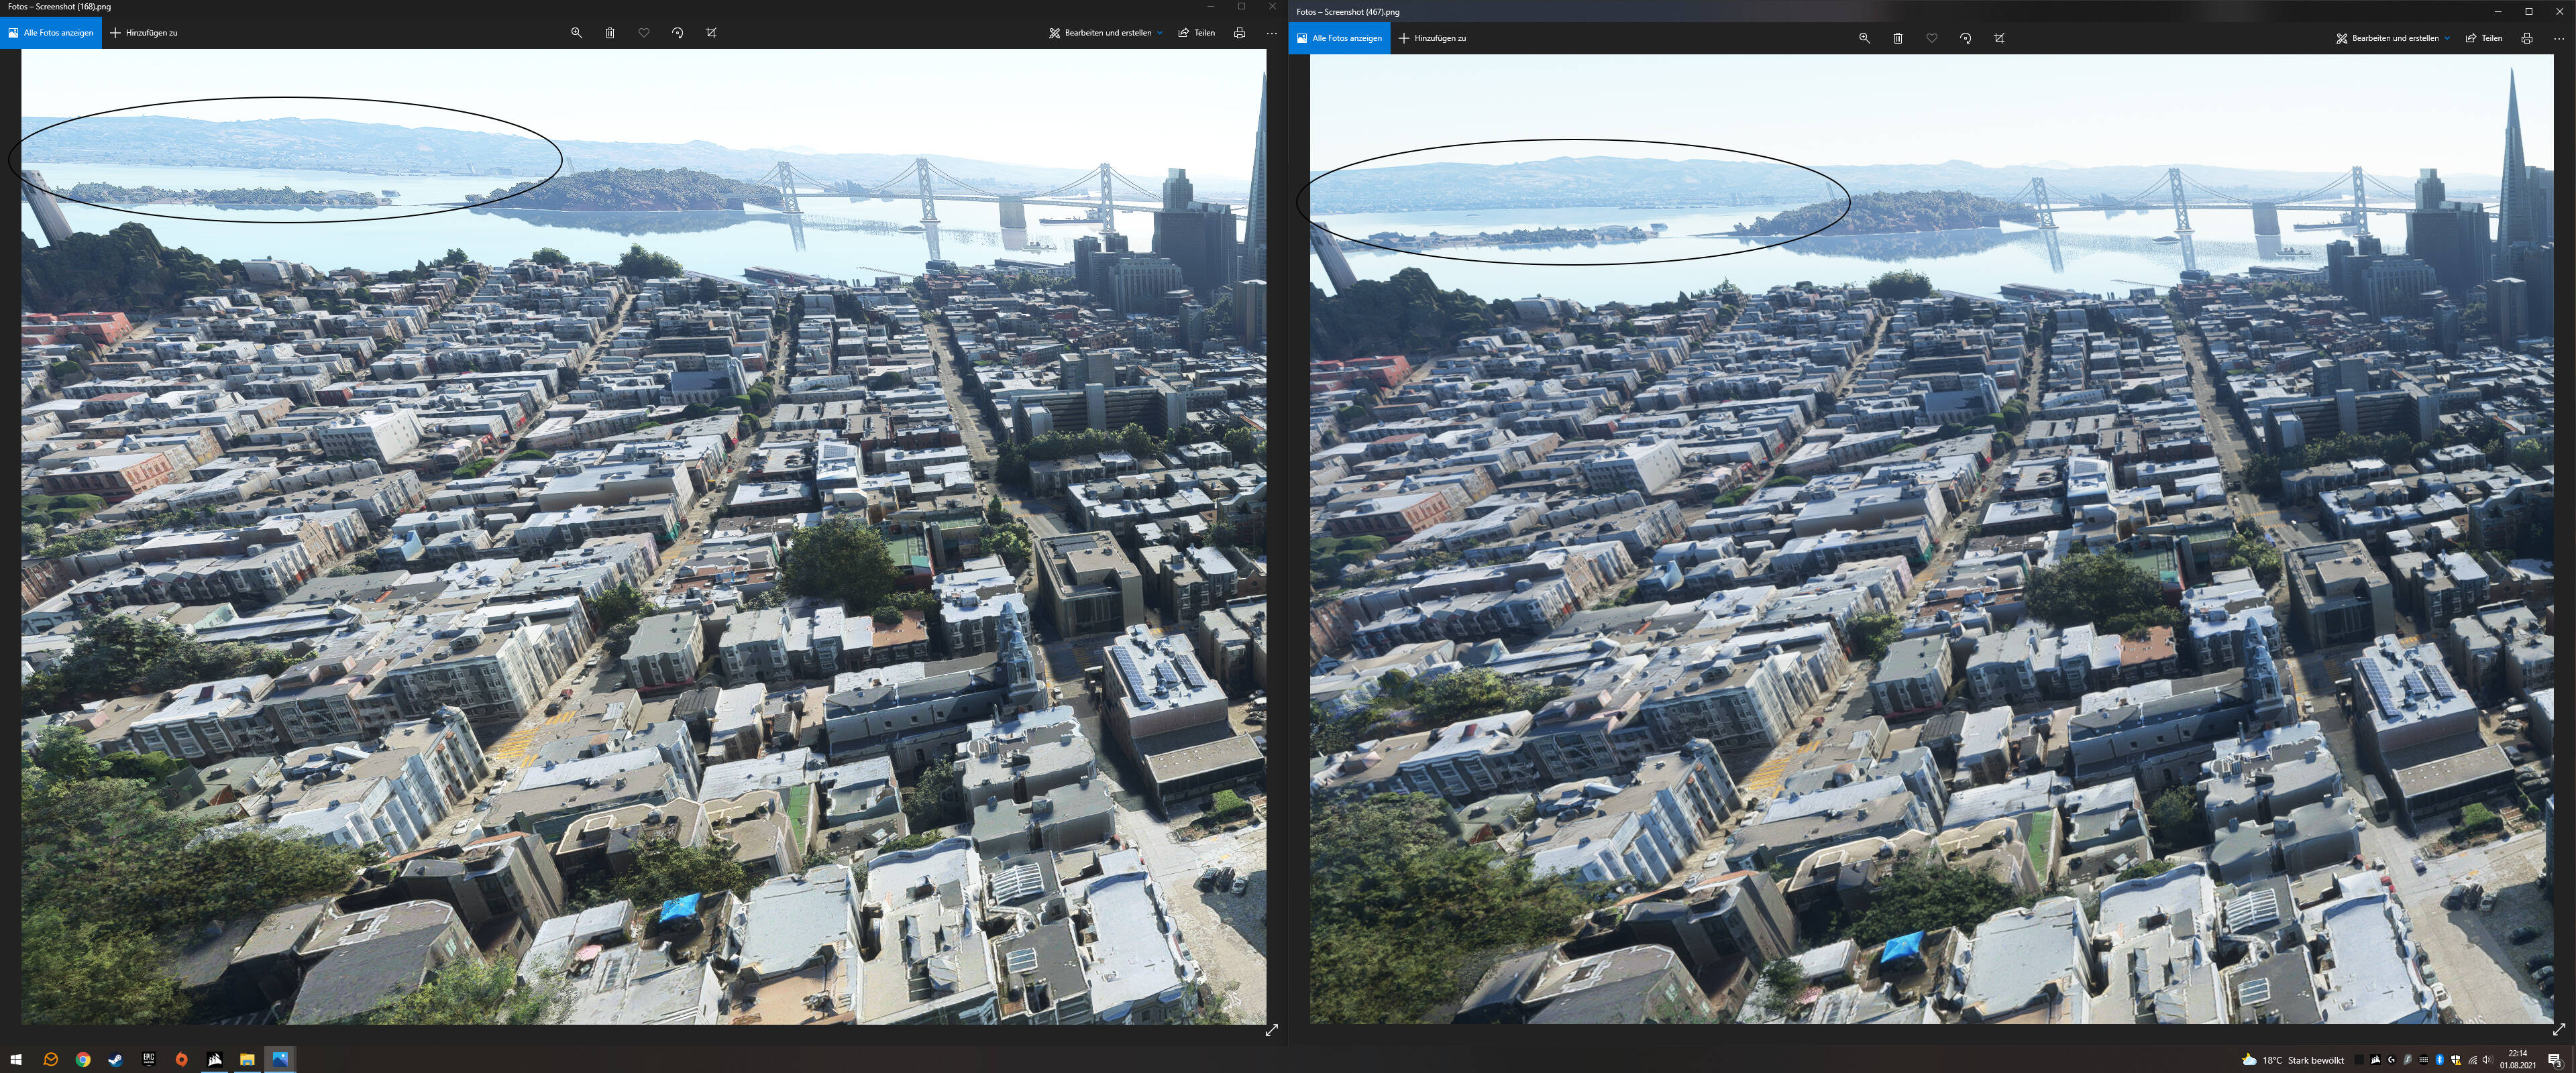Image resolution: width=2576 pixels, height=1073 pixels.
Task: Toggle volume icon in system tray
Action: (x=2487, y=1060)
